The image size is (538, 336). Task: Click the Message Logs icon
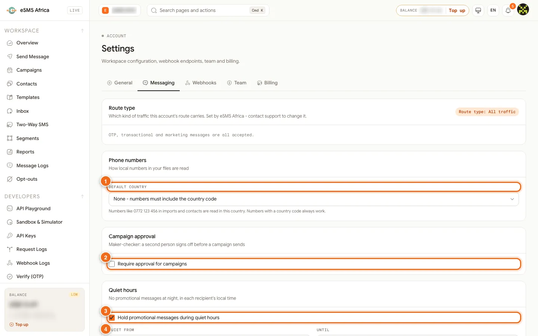click(x=10, y=165)
